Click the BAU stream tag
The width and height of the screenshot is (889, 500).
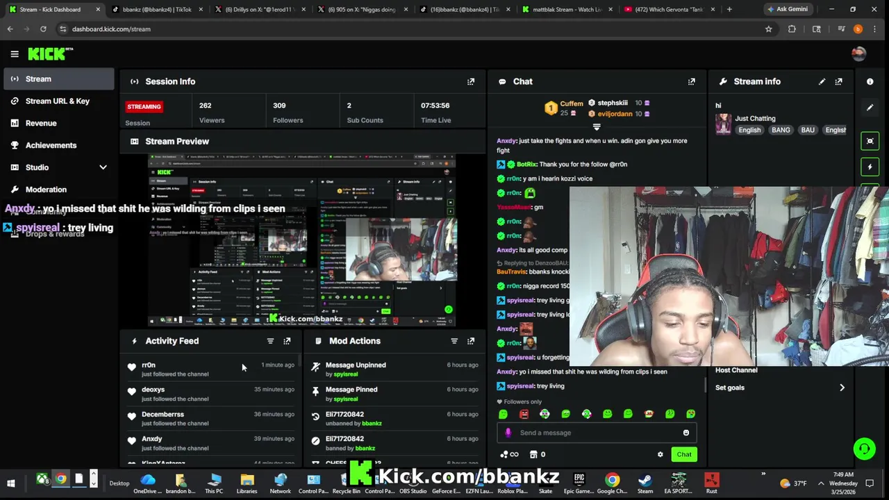808,130
